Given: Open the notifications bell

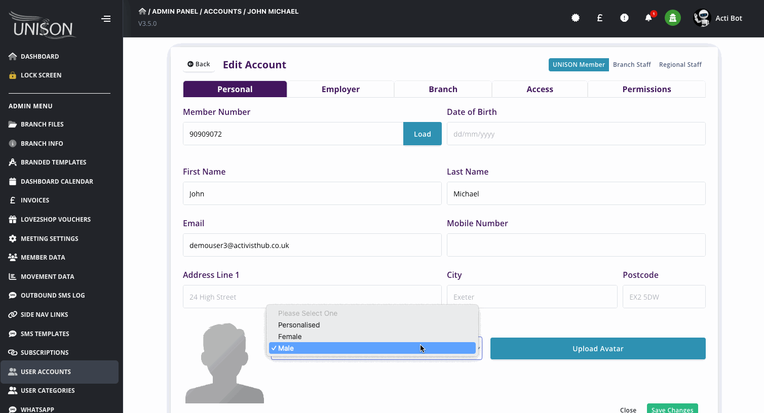Looking at the screenshot, I should click(x=648, y=18).
